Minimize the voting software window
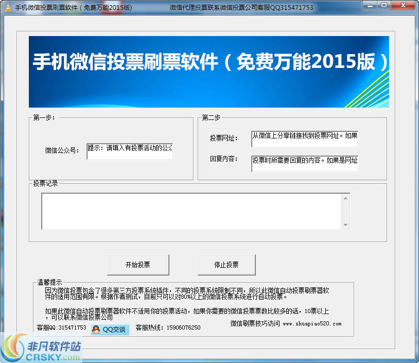Viewport: 419px width, 363px height. click(x=370, y=5)
